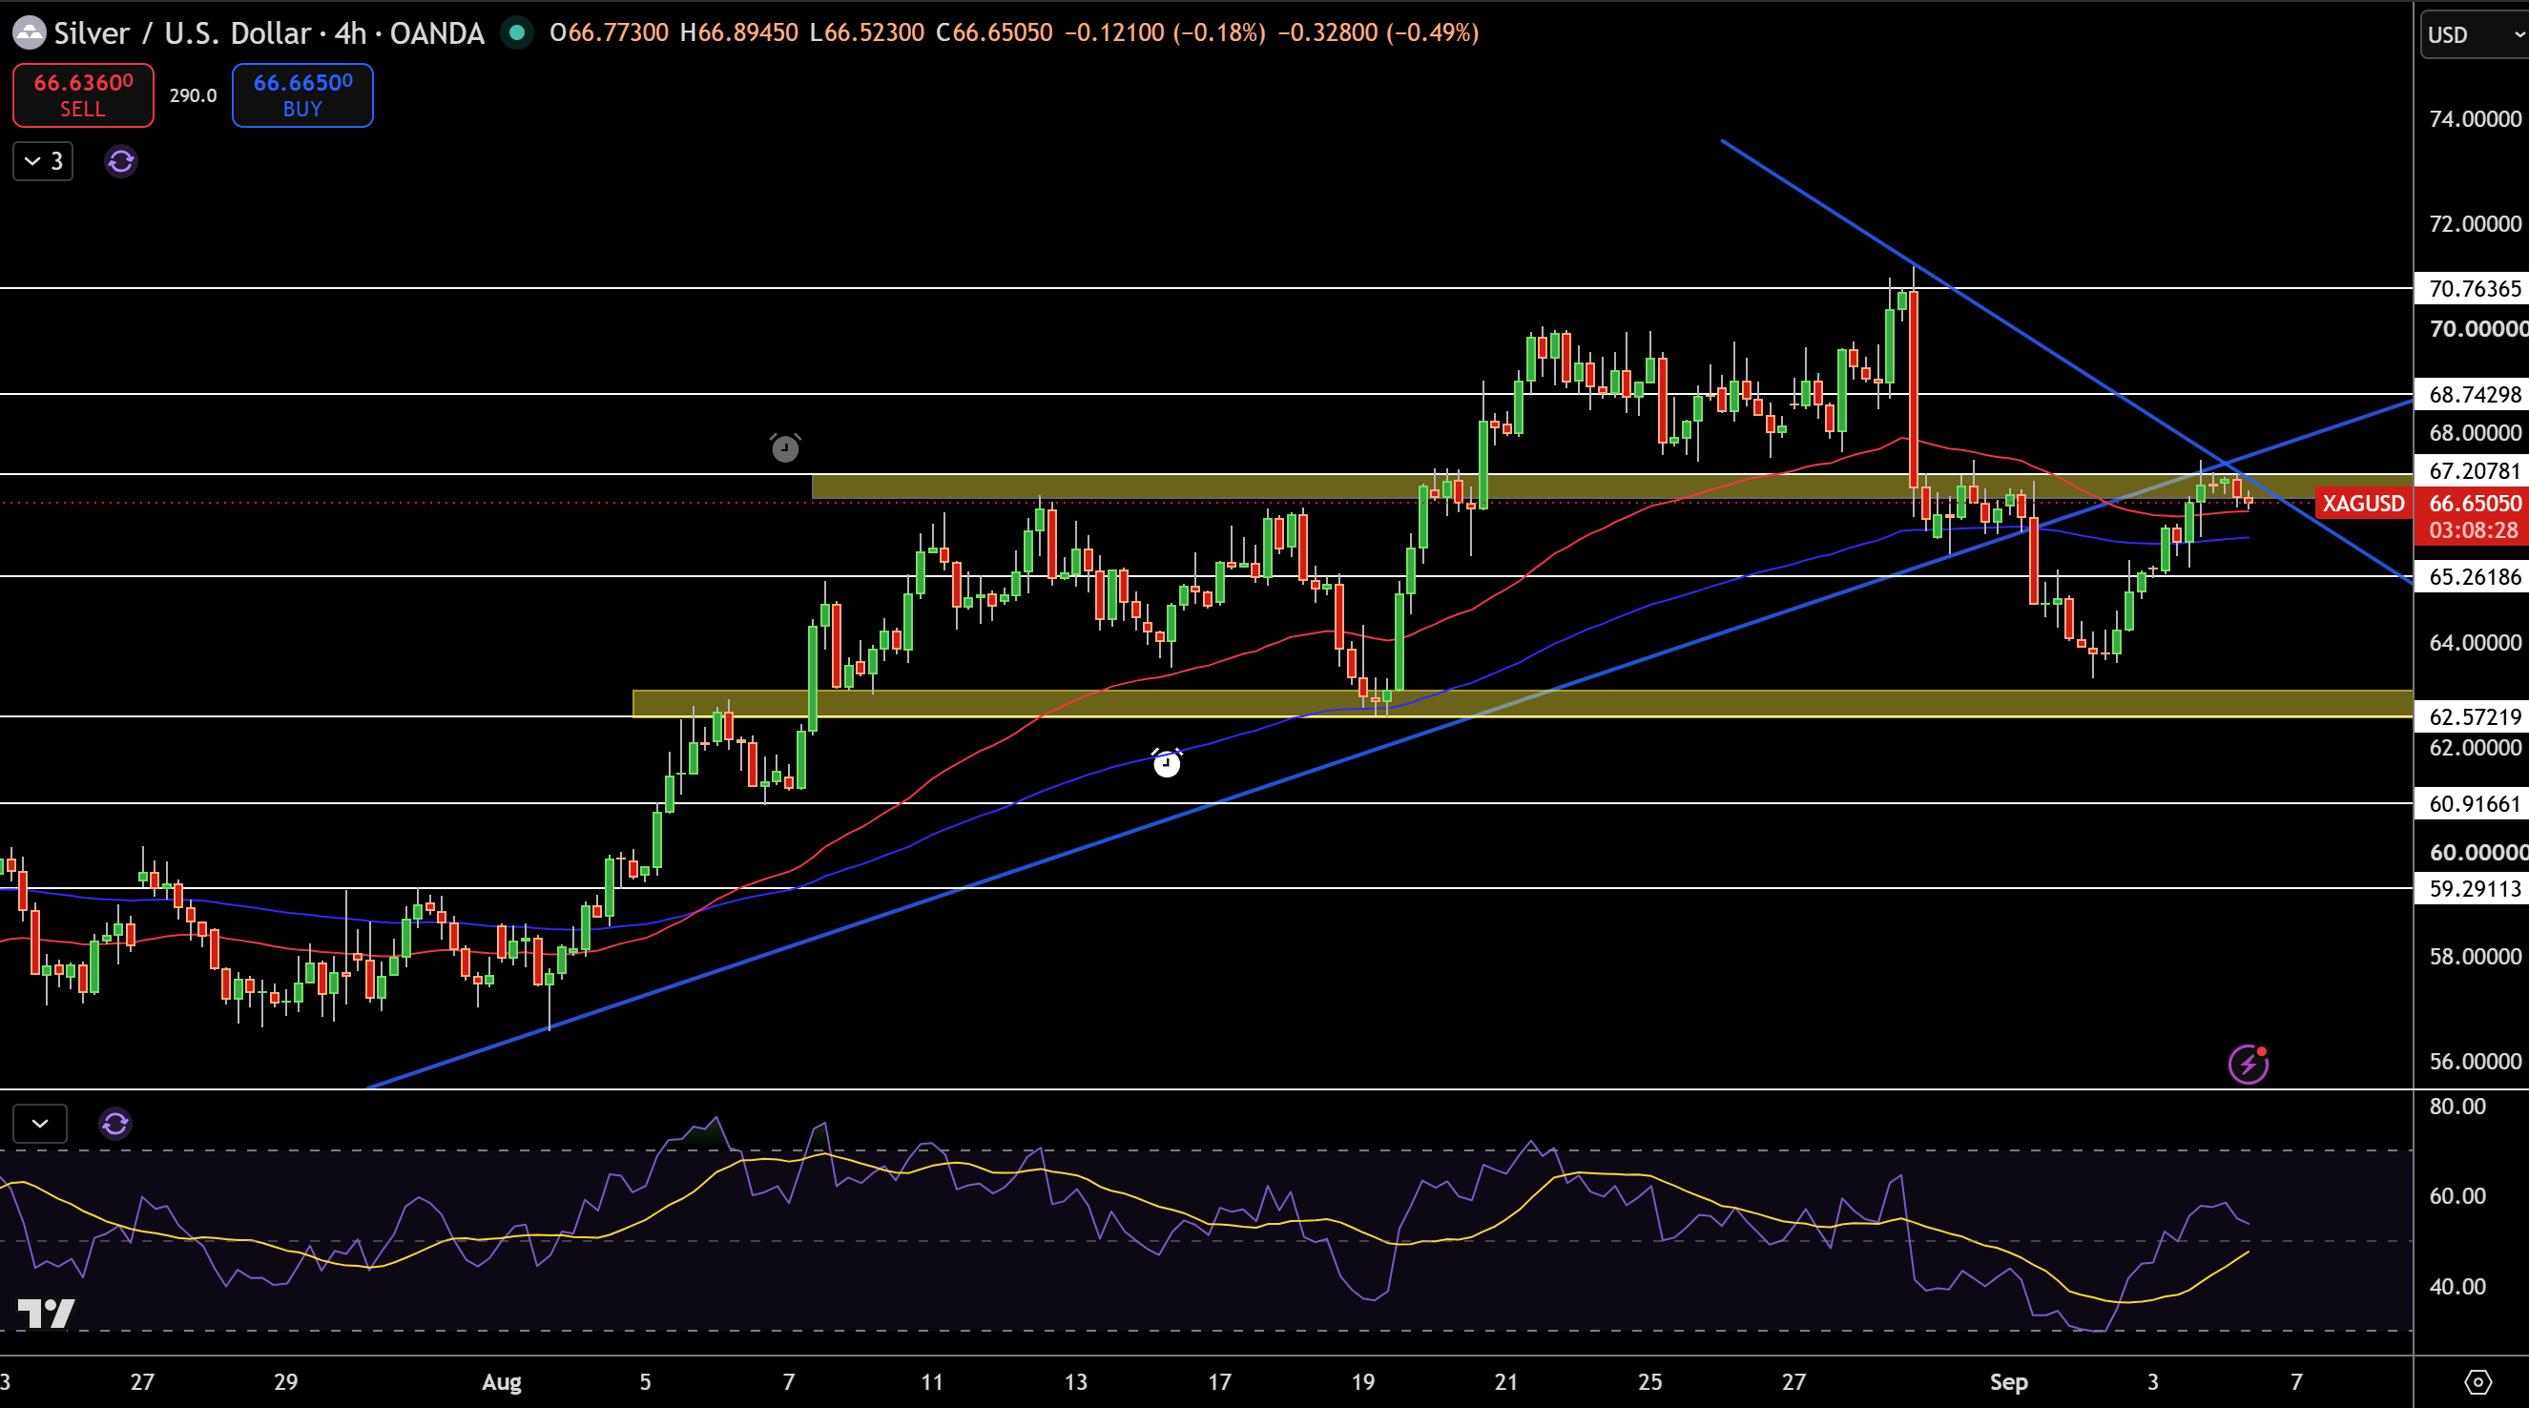
Task: Select the 59.29113 horizontal line price label
Action: point(2473,889)
